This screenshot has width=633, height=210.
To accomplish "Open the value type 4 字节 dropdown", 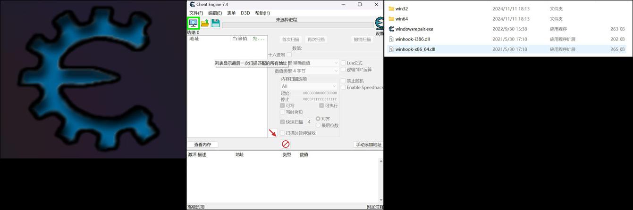I will [x=315, y=71].
